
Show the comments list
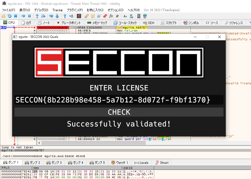pyautogui.click(x=93, y=16)
